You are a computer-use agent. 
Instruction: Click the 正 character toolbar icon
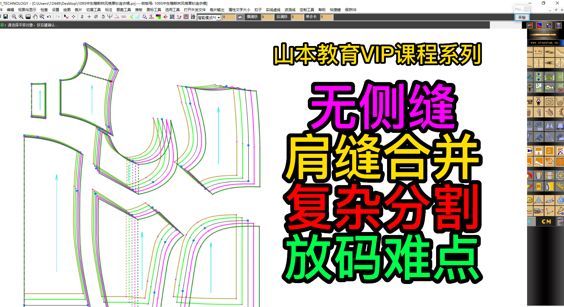coord(82,17)
